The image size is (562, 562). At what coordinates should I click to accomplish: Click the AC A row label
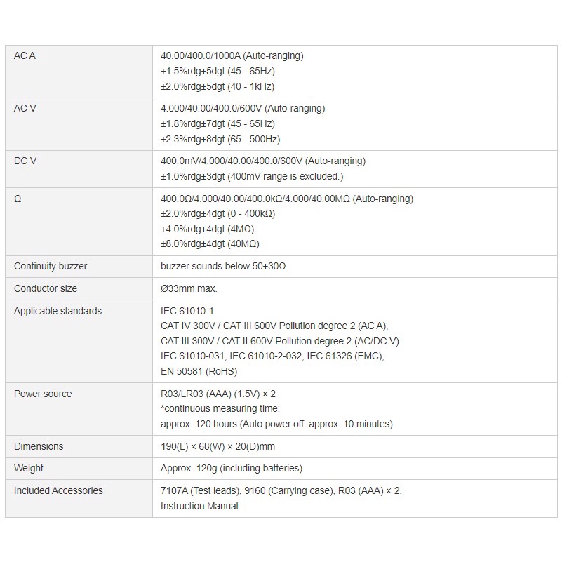pyautogui.click(x=25, y=55)
